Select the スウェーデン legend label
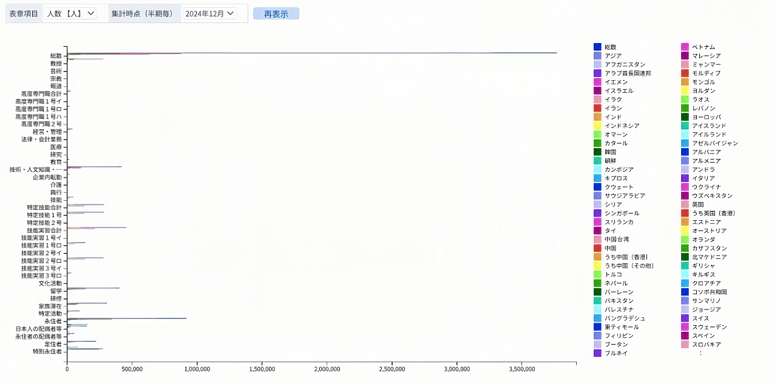 tap(709, 327)
